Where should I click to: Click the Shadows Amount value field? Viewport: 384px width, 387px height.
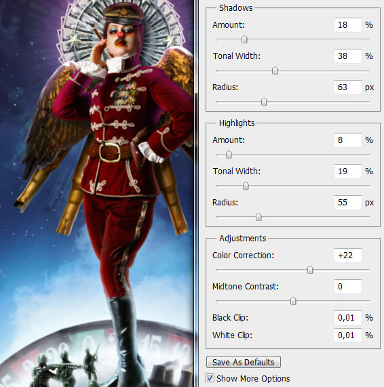point(348,25)
